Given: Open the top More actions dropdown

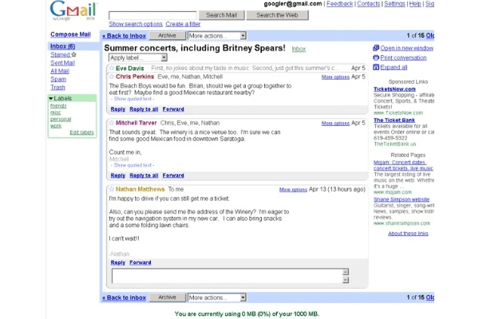Looking at the screenshot, I should click(x=217, y=36).
